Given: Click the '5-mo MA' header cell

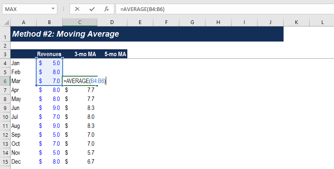Looking at the screenshot, I should [112, 54].
